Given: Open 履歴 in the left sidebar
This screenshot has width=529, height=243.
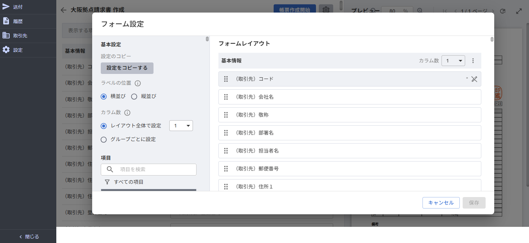Looking at the screenshot, I should [18, 21].
